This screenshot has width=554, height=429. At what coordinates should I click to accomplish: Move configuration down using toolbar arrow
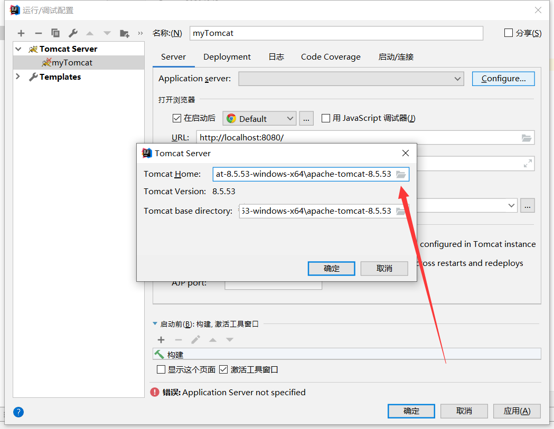point(107,33)
